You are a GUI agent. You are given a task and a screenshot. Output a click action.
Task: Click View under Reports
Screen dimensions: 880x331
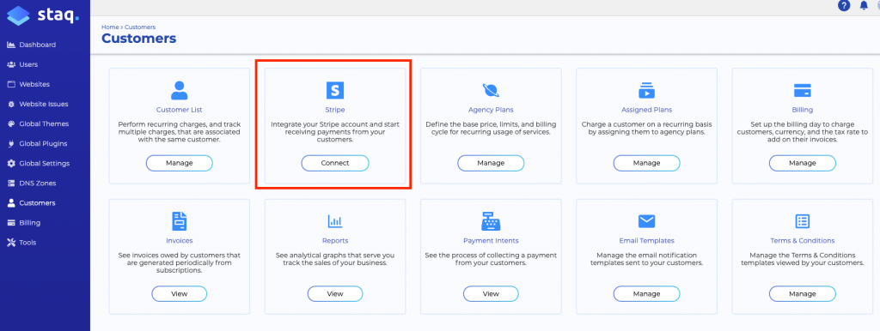pyautogui.click(x=335, y=293)
